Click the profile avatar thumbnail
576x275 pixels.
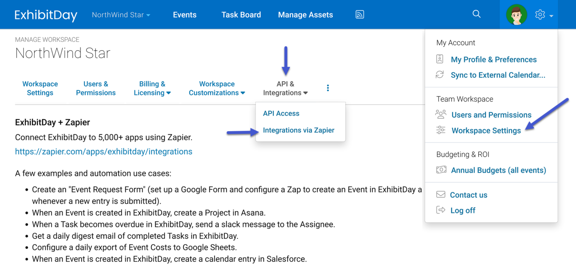pos(516,14)
